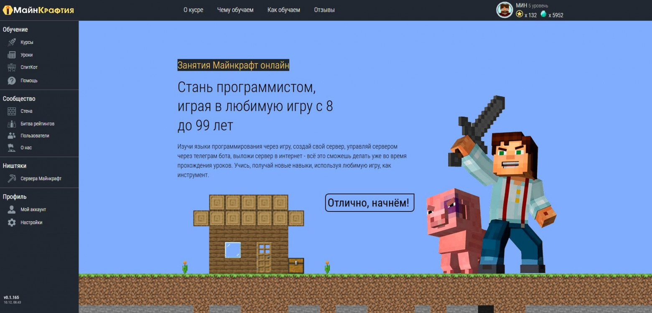Click the СпитКот icon in the sidebar
The height and width of the screenshot is (313, 652).
click(x=11, y=67)
